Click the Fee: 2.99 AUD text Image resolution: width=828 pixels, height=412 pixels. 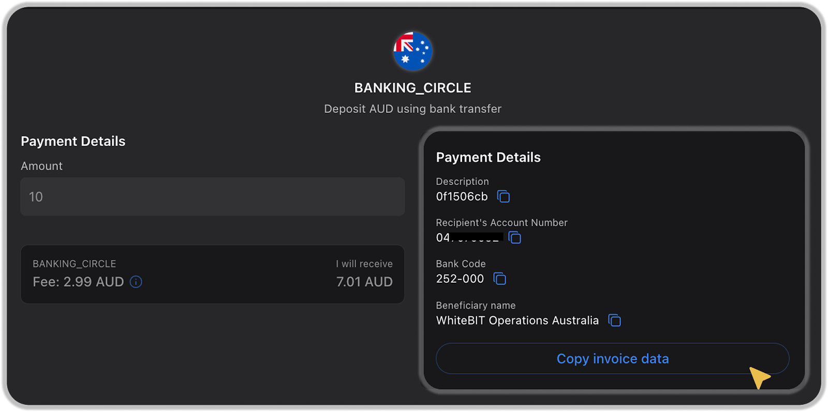point(78,282)
